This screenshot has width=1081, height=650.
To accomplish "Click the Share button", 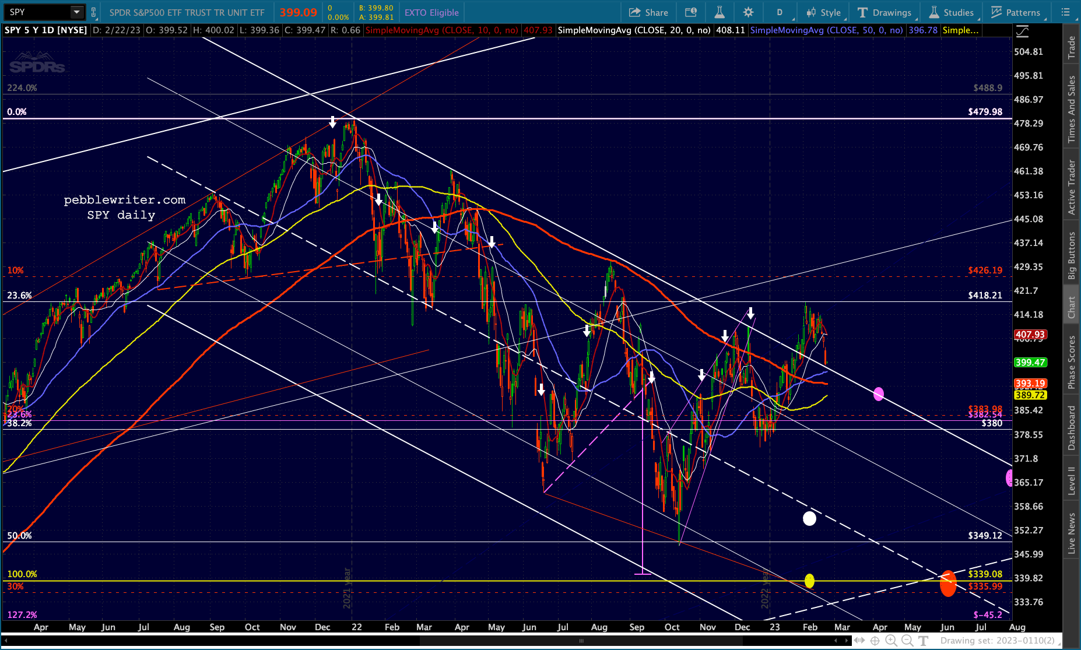I will tap(648, 12).
